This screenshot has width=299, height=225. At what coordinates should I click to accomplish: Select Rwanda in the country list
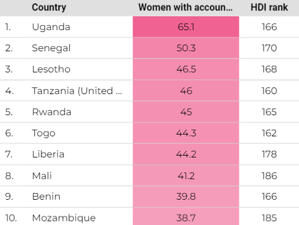[52, 112]
